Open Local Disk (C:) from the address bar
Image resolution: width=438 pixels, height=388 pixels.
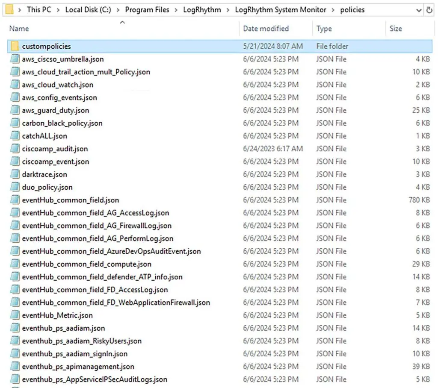(x=88, y=9)
